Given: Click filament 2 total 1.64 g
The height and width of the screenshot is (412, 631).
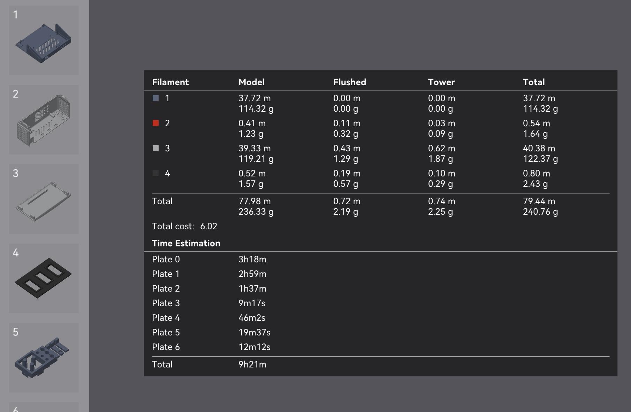Looking at the screenshot, I should (535, 134).
